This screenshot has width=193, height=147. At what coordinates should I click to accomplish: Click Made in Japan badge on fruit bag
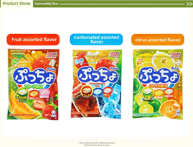52,55
